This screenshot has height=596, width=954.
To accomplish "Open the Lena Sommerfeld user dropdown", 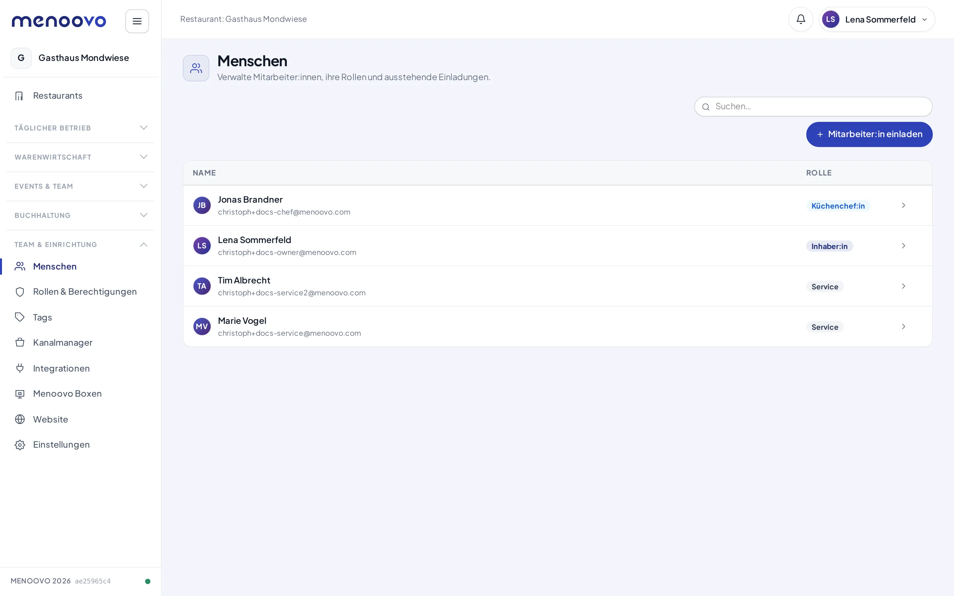I will click(877, 19).
